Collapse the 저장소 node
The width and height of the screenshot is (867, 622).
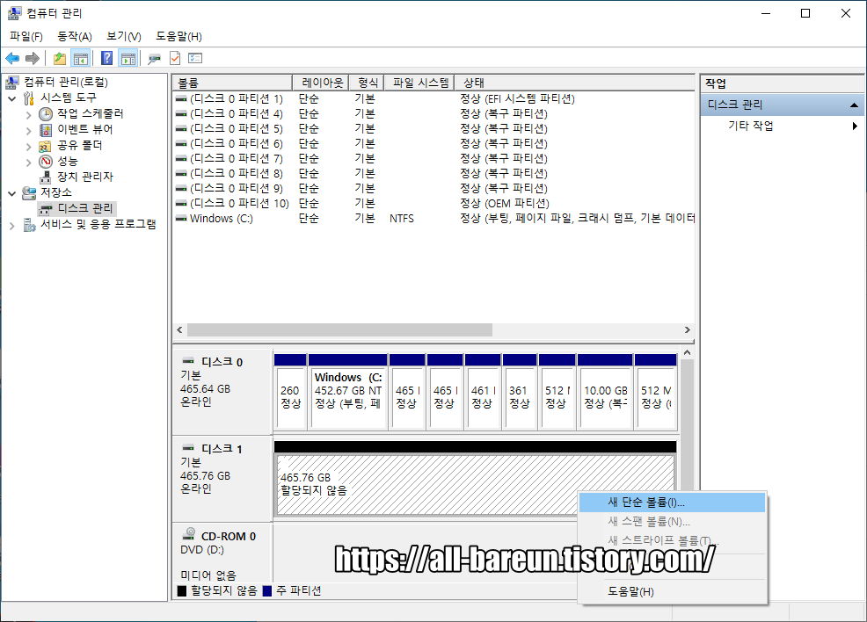(12, 194)
